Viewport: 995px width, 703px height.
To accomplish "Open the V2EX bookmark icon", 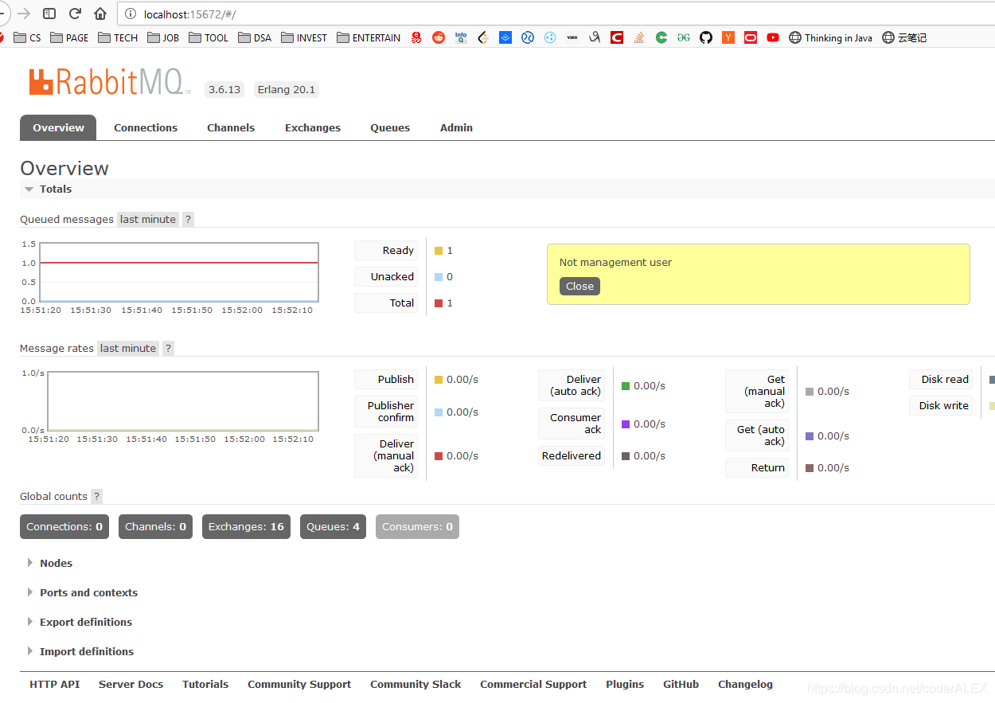I will (x=572, y=37).
